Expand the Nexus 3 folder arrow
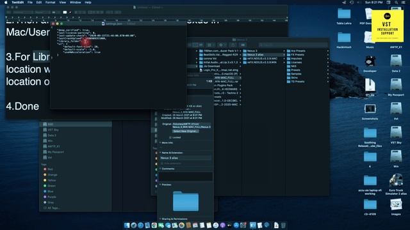The height and width of the screenshot is (230, 410). (284, 51)
